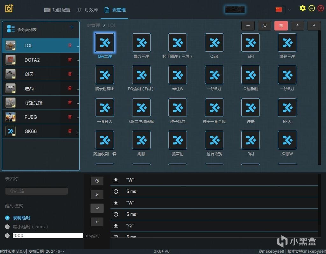Select the 抓着拍 macro

(178, 140)
